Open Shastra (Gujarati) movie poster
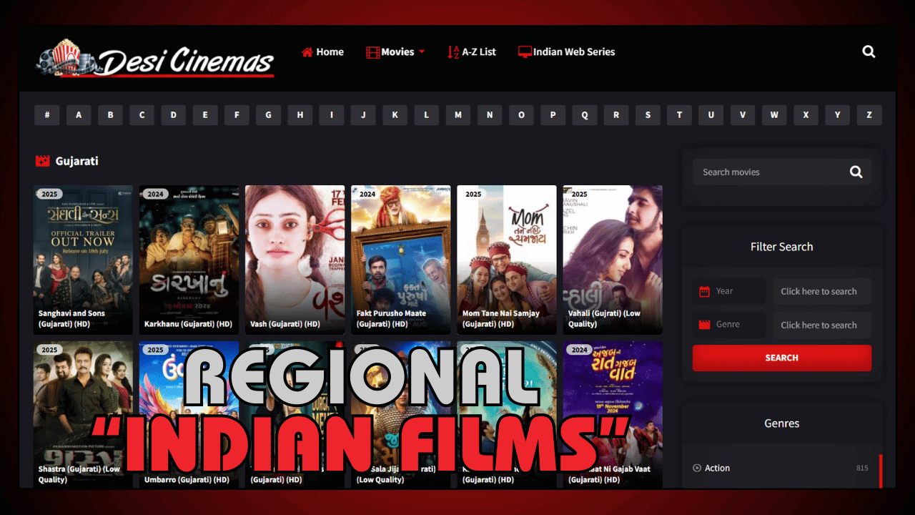The image size is (915, 515). click(83, 415)
